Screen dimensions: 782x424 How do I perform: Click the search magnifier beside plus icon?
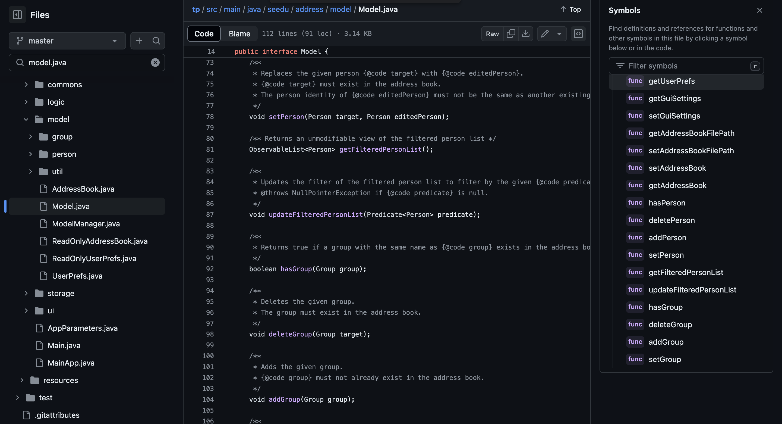click(156, 41)
